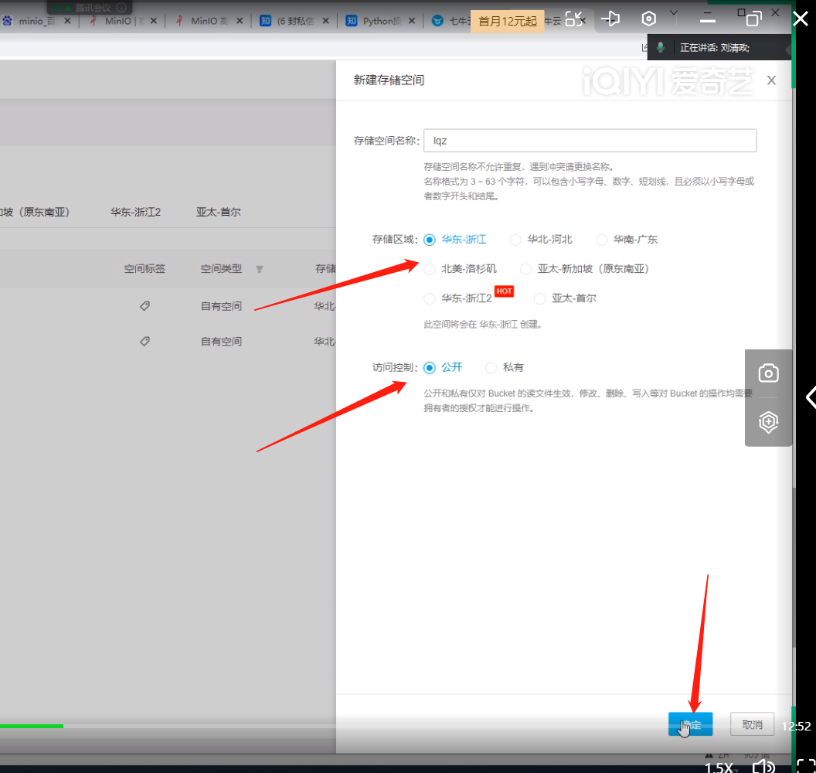Close the 新建存储空间 dialog with its X

pos(771,80)
